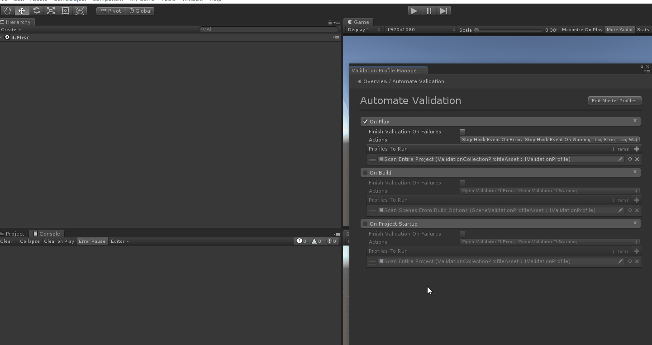Toggle the On Play automation checkbox
Image resolution: width=652 pixels, height=345 pixels.
tap(365, 122)
